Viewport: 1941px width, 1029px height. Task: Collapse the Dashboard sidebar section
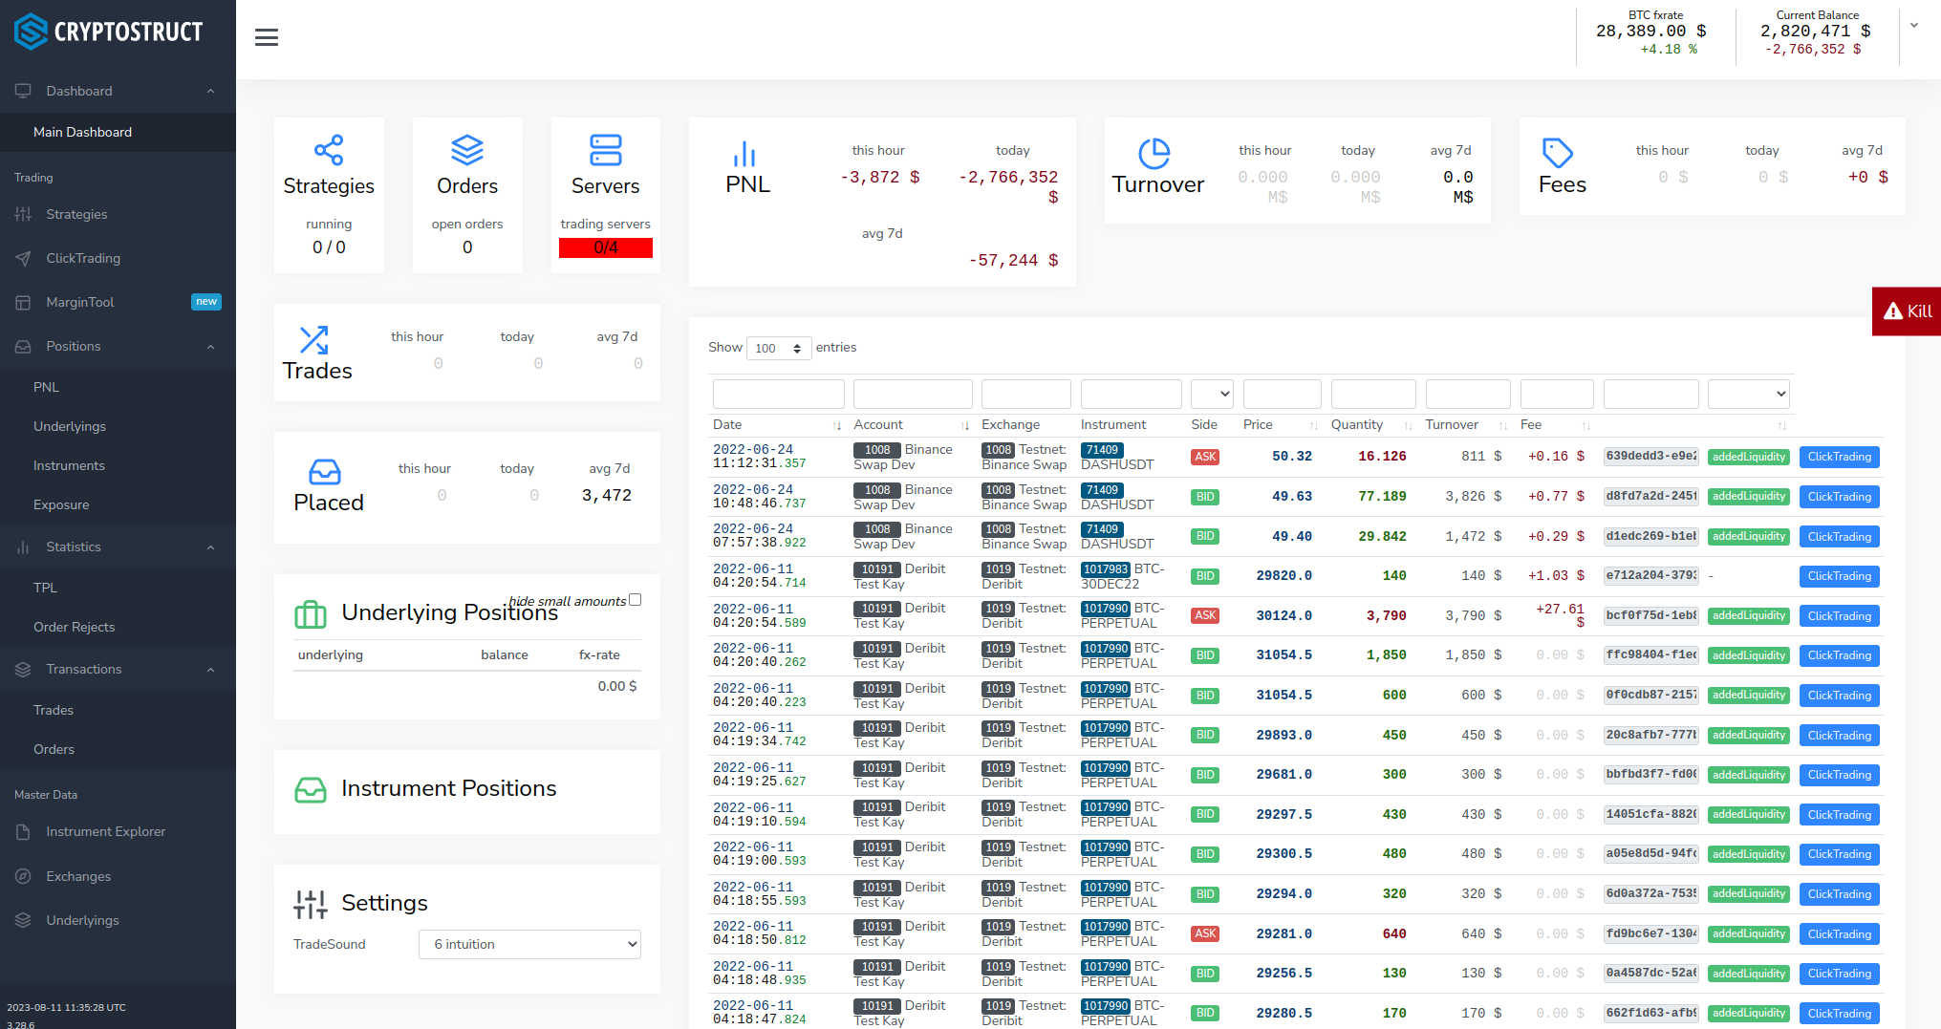(210, 91)
